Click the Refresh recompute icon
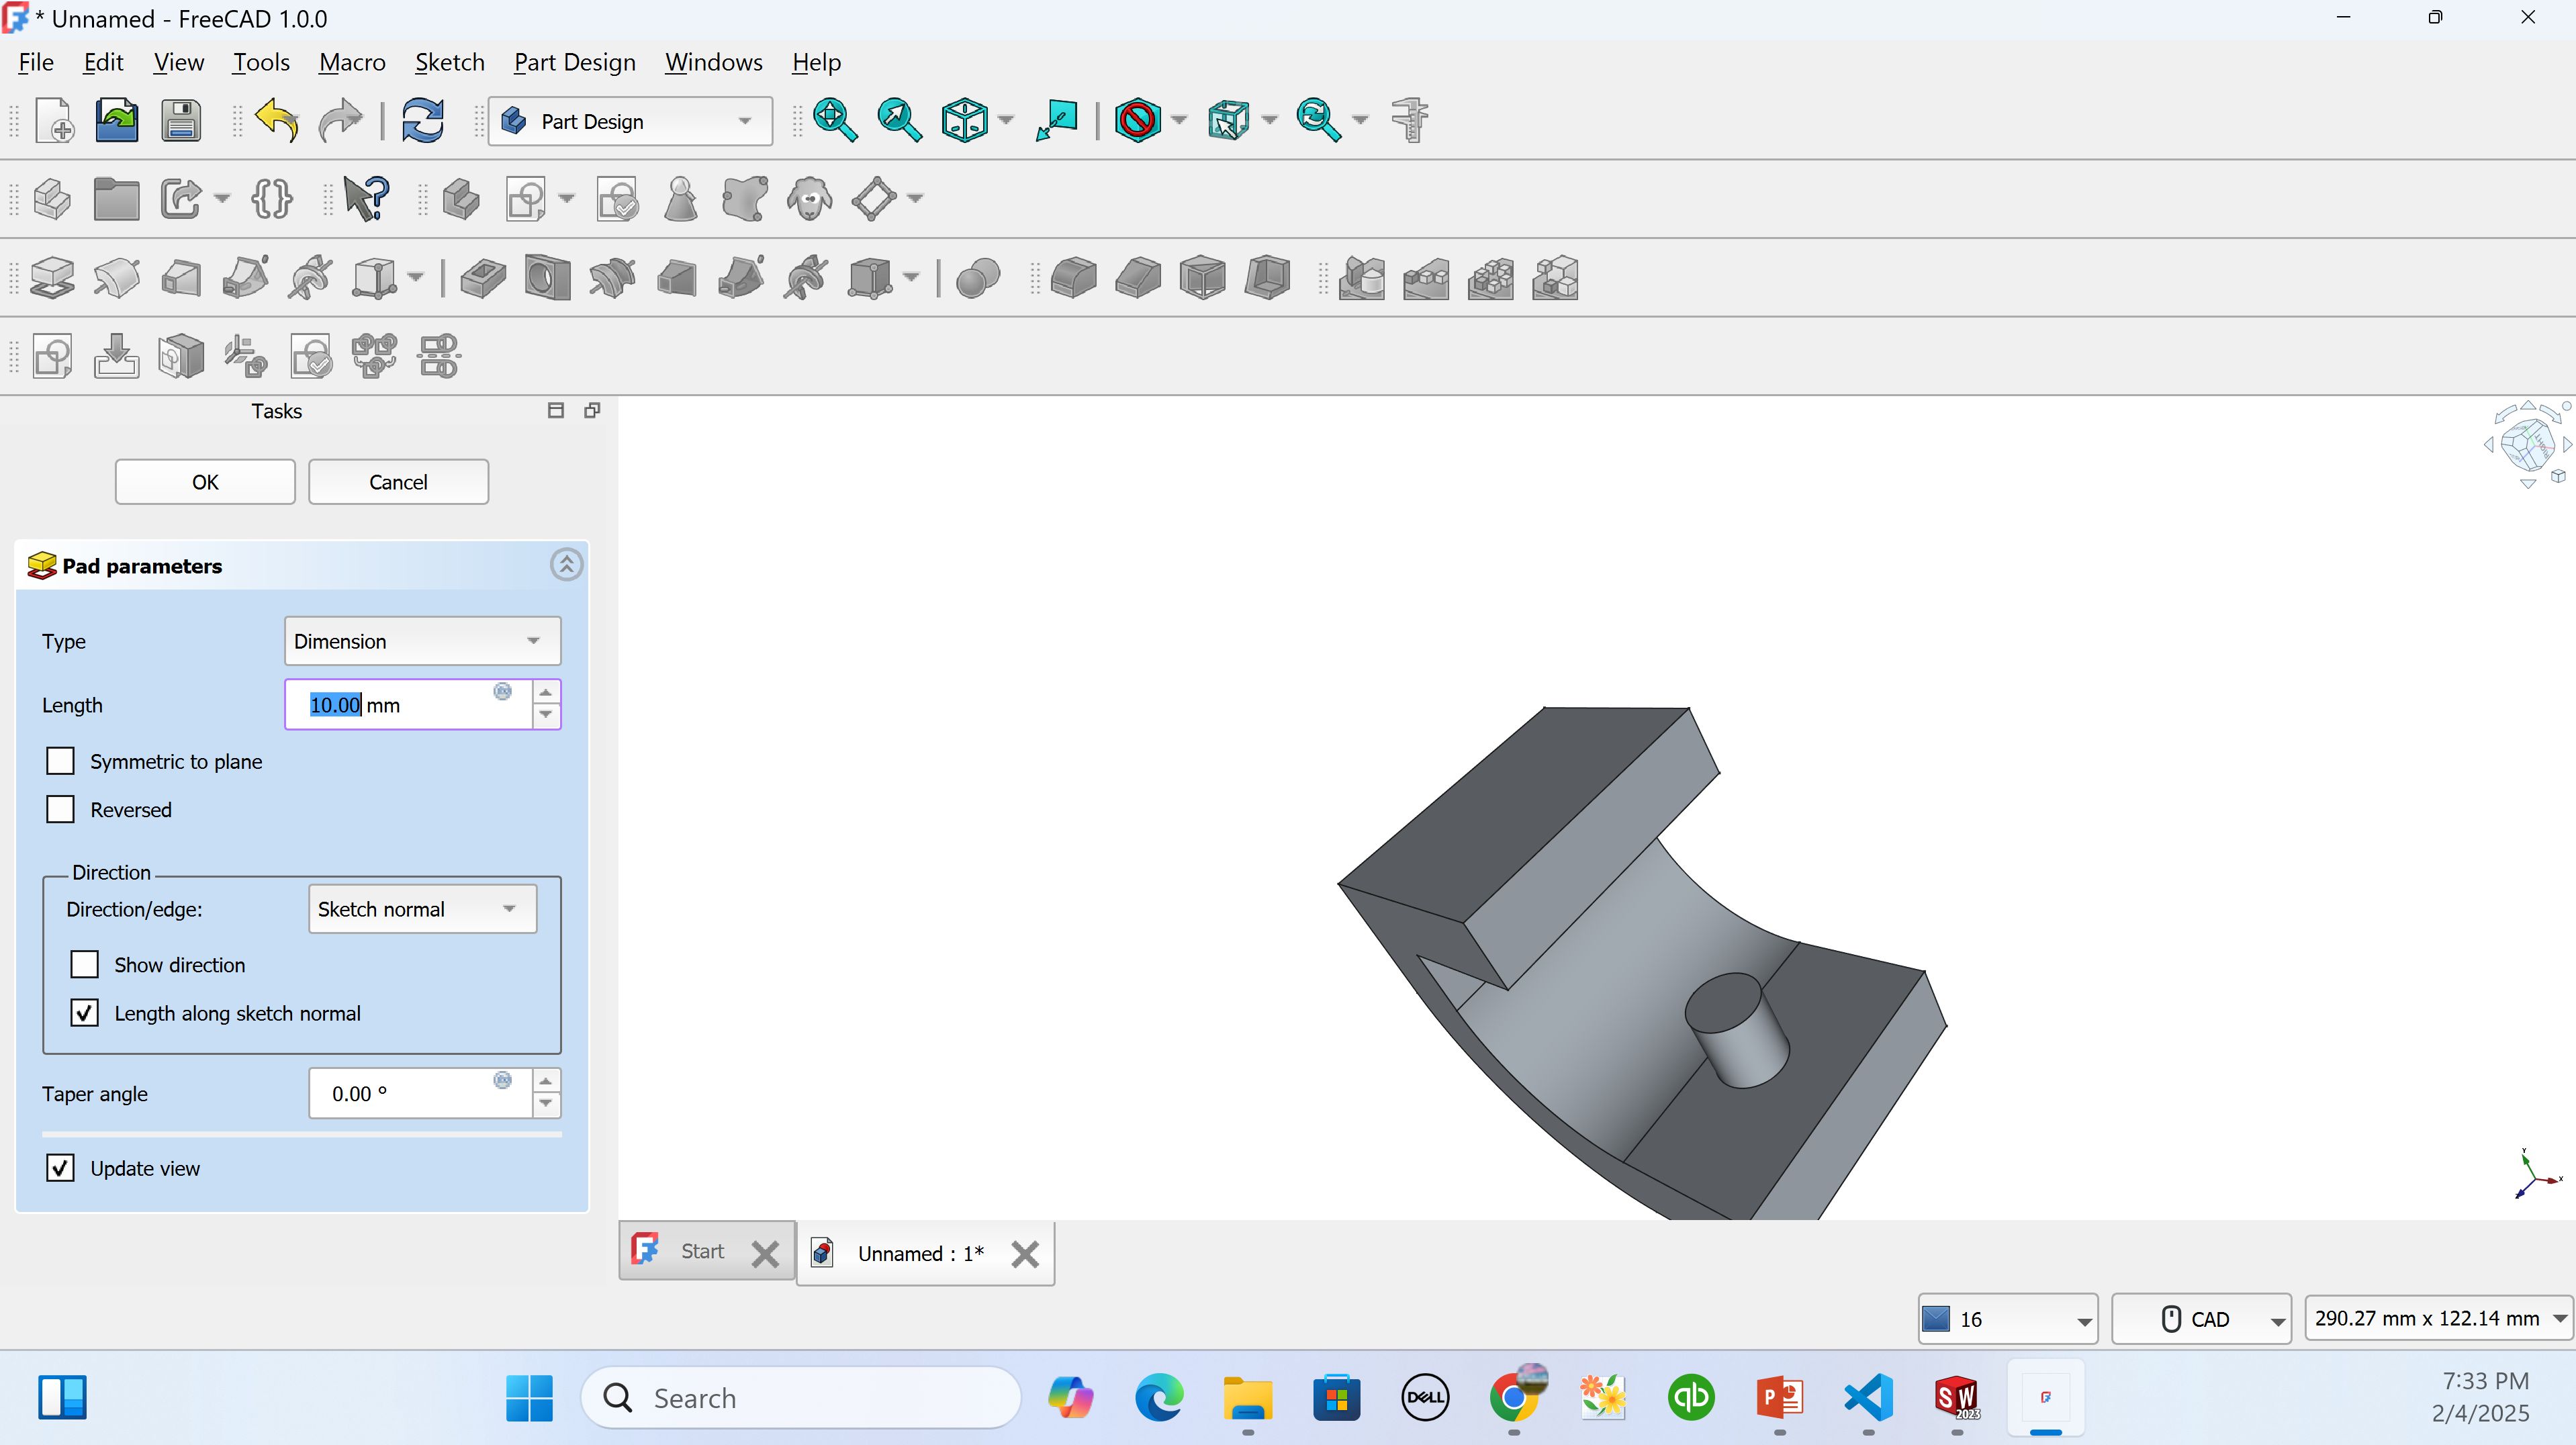This screenshot has width=2576, height=1445. (x=423, y=121)
